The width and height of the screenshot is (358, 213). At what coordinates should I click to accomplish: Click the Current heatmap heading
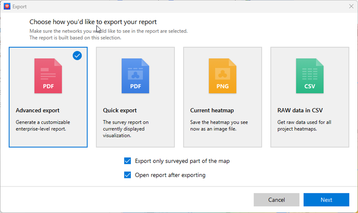coord(212,110)
